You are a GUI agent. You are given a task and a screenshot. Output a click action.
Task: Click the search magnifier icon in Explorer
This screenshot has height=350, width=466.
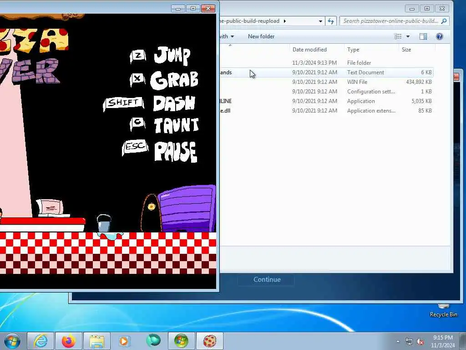pyautogui.click(x=444, y=21)
